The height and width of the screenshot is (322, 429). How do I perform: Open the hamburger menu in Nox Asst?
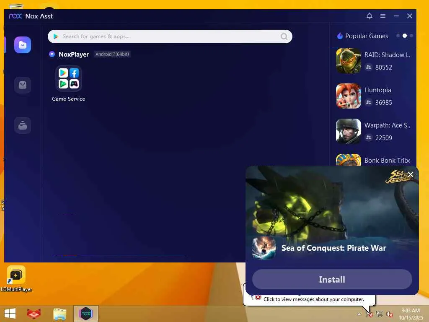click(383, 16)
